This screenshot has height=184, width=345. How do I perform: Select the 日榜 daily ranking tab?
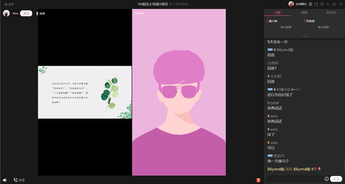[278, 13]
